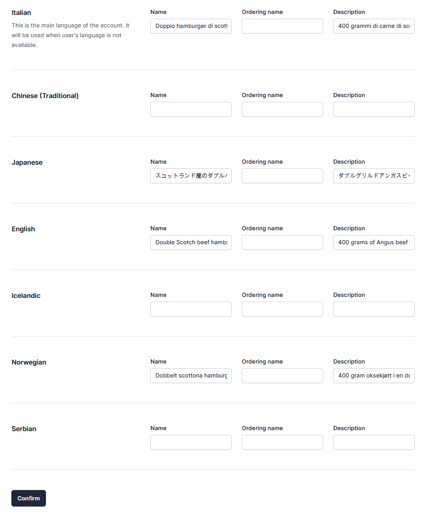Select the English Ordering name input

(x=282, y=242)
